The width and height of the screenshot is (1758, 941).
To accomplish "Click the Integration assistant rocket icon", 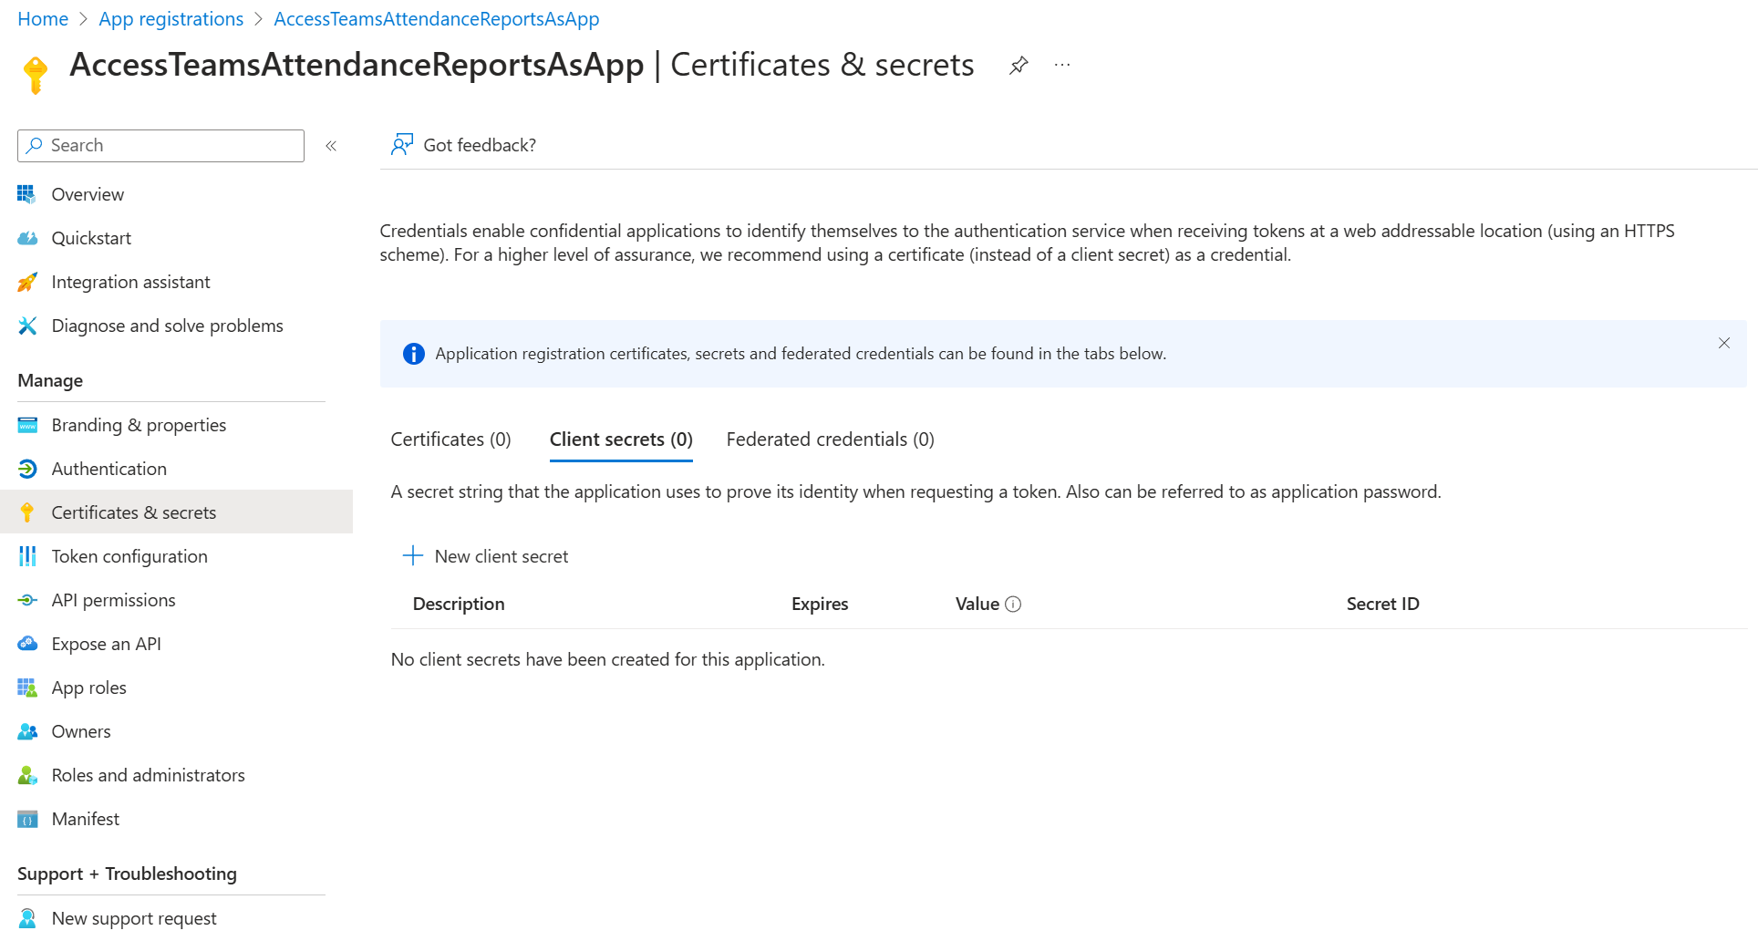I will pos(27,282).
